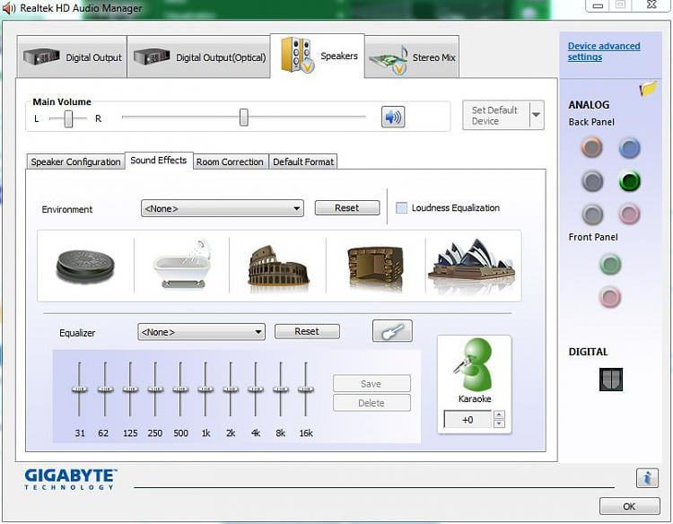
Task: Click the GIGABYTE Technology logo
Action: [x=70, y=479]
